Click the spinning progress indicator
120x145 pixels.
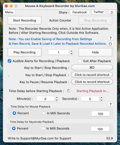click(x=69, y=91)
